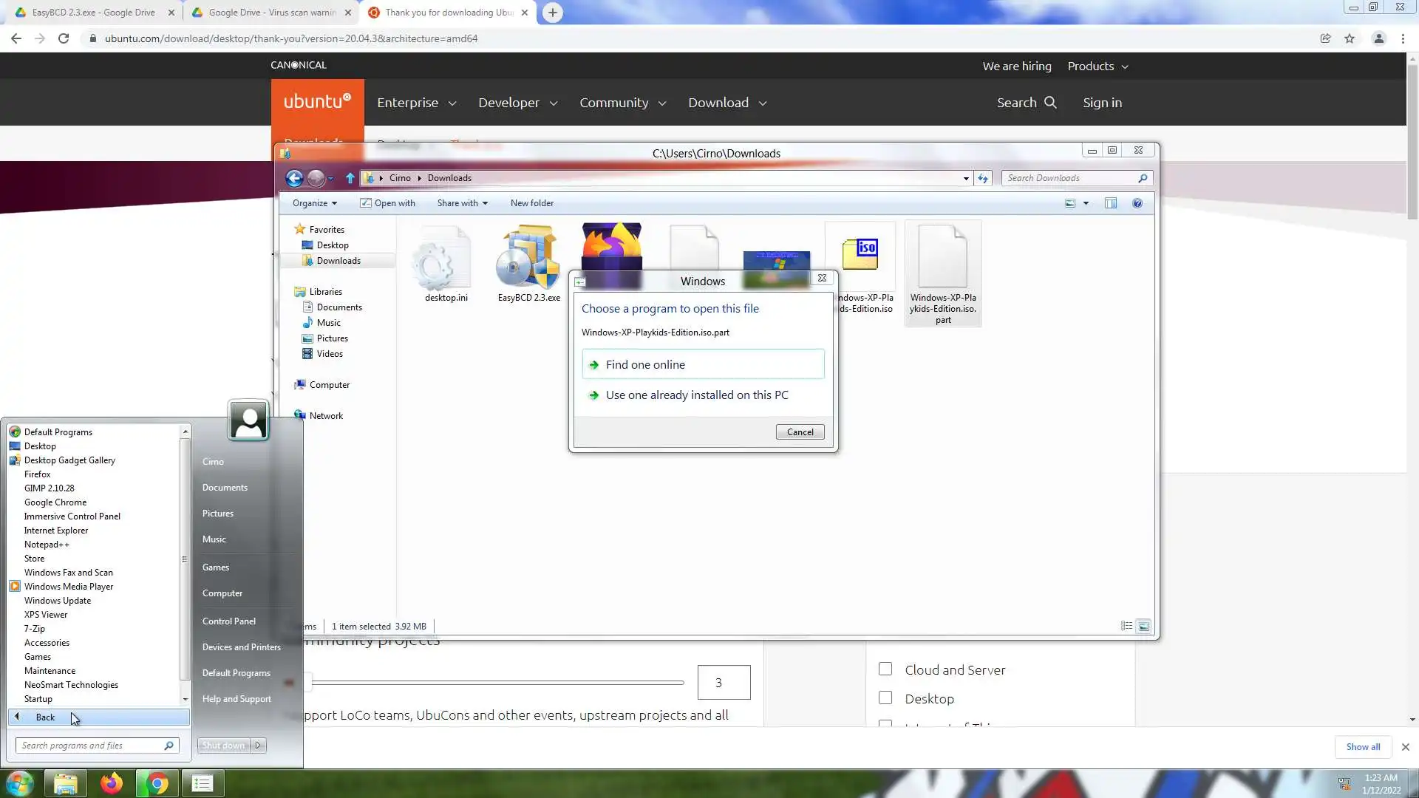
Task: Click the Search programs and files box
Action: [90, 746]
